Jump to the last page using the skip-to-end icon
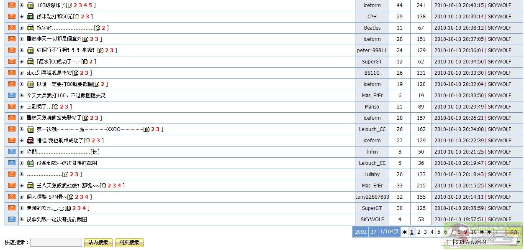The height and width of the screenshot is (250, 524). tap(489, 232)
